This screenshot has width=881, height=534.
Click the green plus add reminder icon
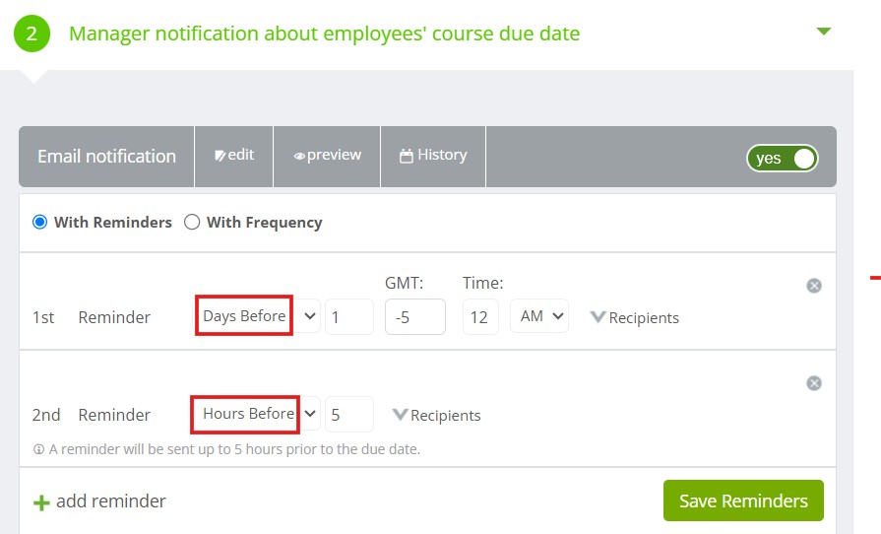41,502
